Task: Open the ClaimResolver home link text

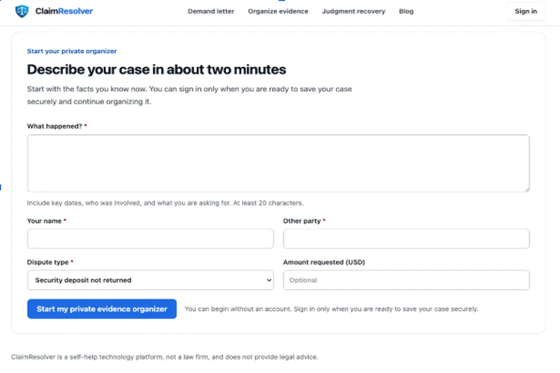Action: [64, 11]
